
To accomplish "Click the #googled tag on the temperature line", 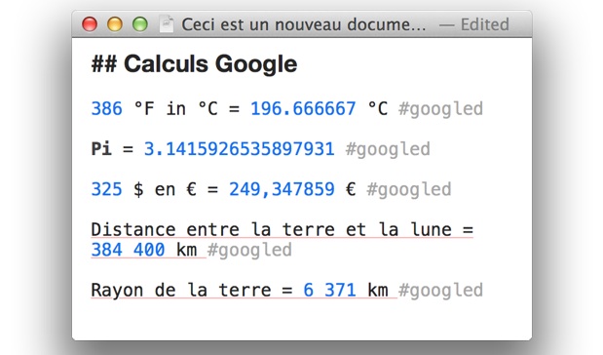I will (x=440, y=109).
